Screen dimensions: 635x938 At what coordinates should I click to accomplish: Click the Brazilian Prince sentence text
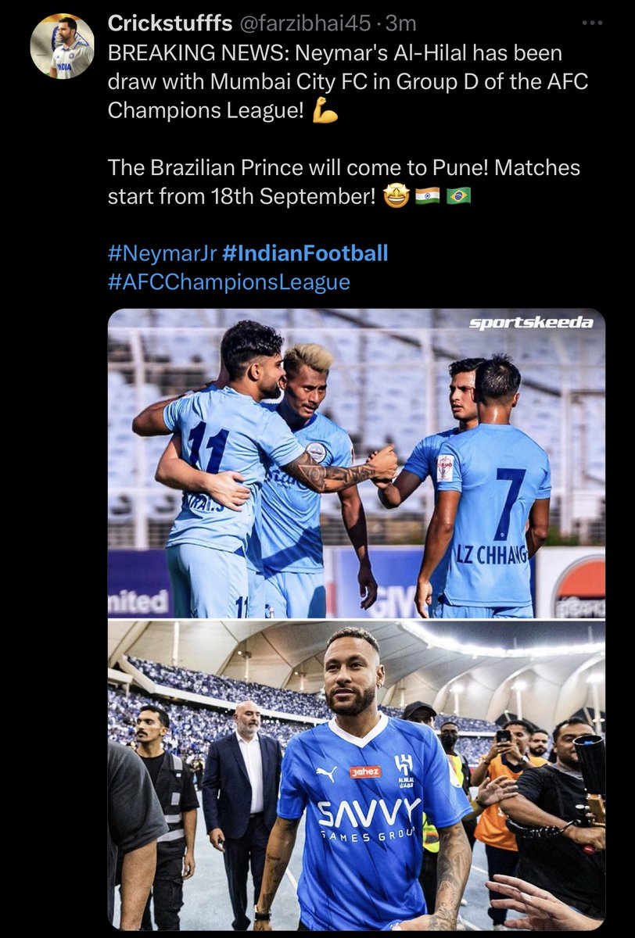click(x=344, y=182)
